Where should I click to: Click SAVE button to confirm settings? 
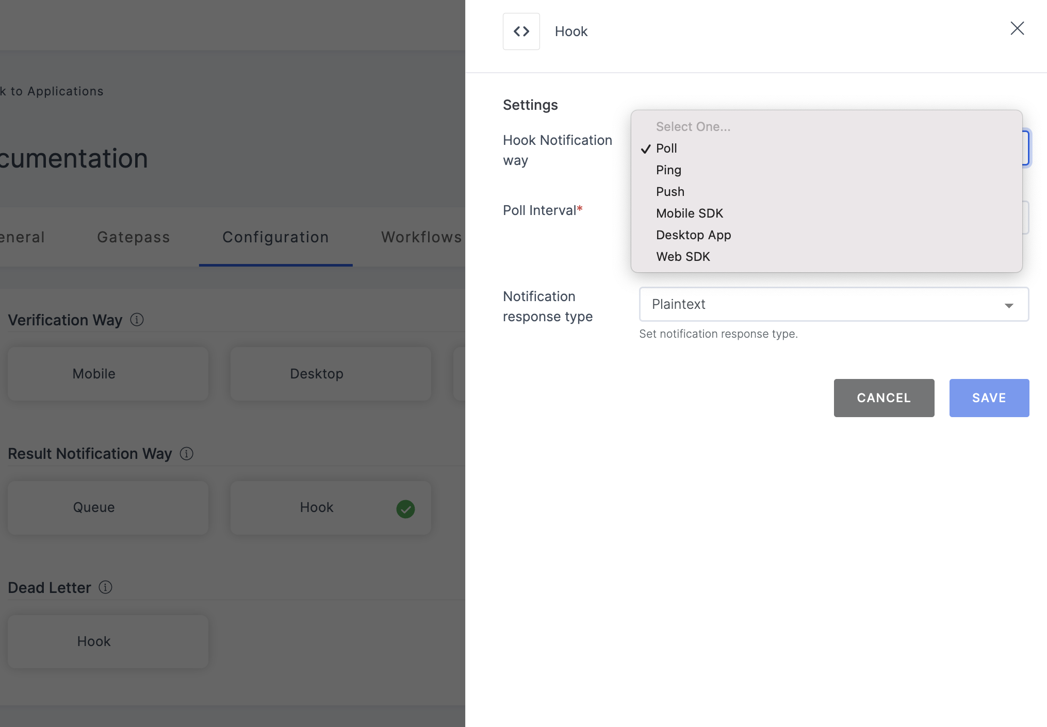pyautogui.click(x=989, y=397)
